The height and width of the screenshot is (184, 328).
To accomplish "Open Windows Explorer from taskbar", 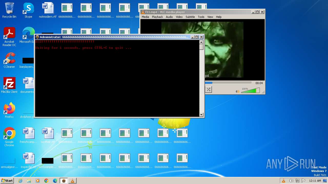I will coord(29,181).
